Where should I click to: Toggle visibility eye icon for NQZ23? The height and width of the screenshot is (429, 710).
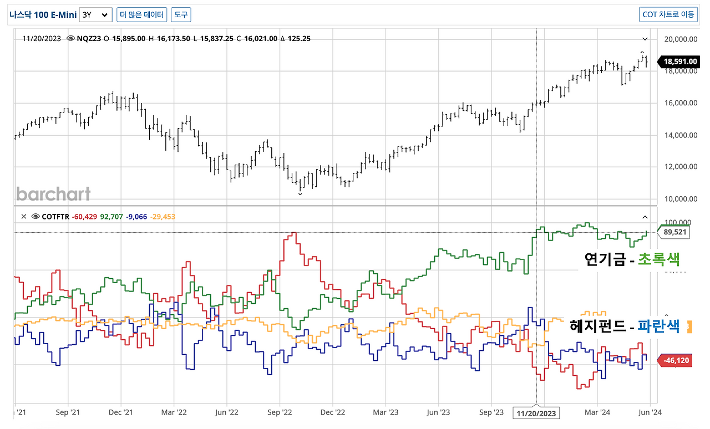click(x=70, y=39)
